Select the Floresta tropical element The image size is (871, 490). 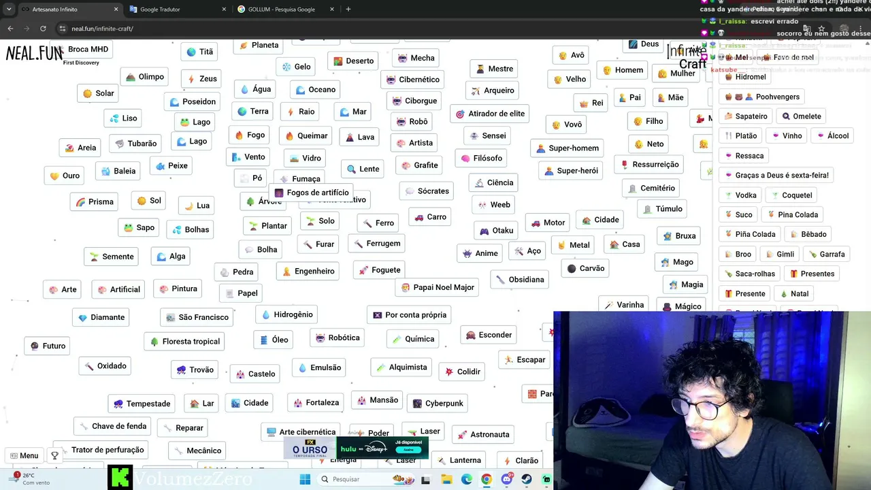click(184, 342)
